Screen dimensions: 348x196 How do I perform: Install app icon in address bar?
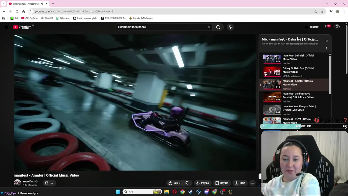(x=316, y=11)
